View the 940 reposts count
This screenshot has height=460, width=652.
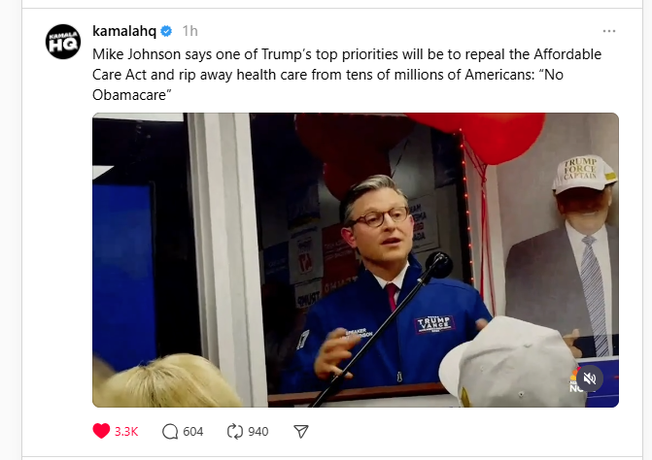[258, 431]
